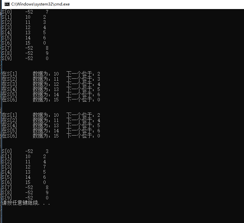Click the S[7] -52 8 row in the first table

pyautogui.click(x=25, y=48)
